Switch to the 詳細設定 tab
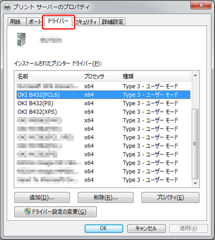This screenshot has width=215, height=240. (112, 21)
